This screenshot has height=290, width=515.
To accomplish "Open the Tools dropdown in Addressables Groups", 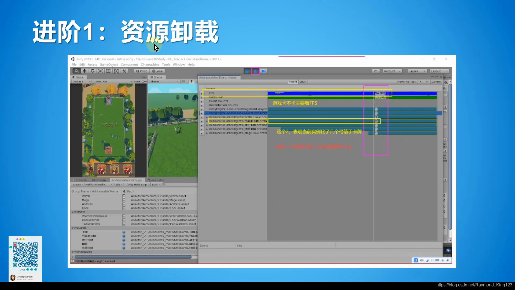I will 118,184.
